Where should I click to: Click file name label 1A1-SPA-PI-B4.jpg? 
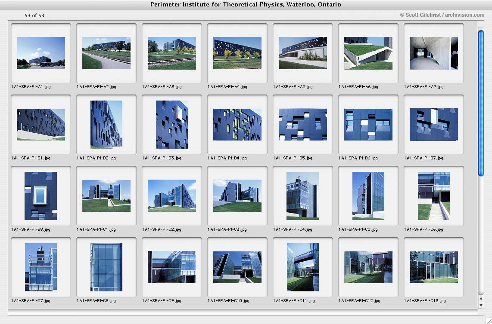pyautogui.click(x=227, y=158)
